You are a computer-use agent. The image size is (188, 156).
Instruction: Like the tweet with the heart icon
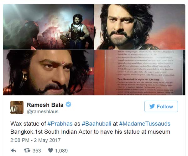click(x=50, y=150)
